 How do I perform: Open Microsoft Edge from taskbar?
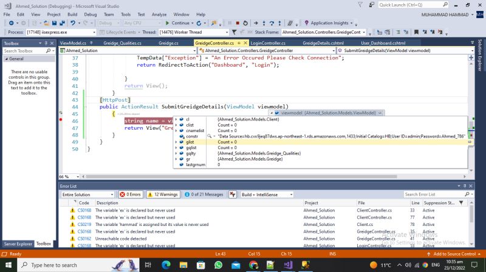click(x=166, y=265)
